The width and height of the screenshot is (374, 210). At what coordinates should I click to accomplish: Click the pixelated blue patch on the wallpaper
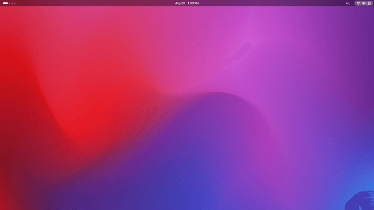pos(360,201)
